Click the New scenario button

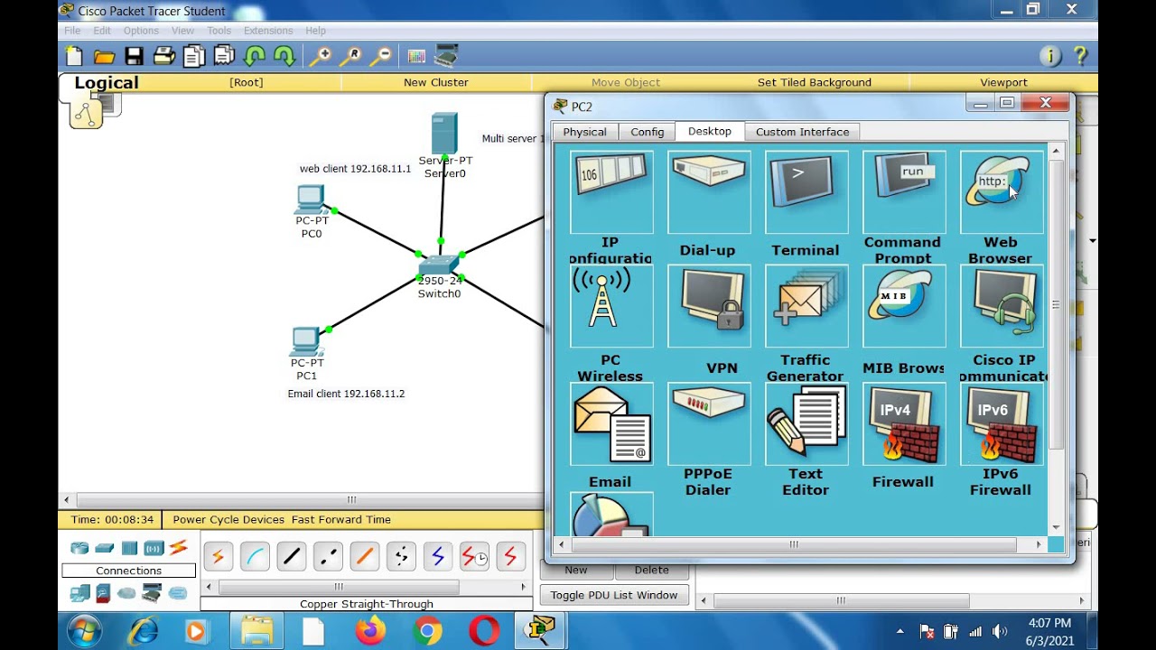(576, 571)
